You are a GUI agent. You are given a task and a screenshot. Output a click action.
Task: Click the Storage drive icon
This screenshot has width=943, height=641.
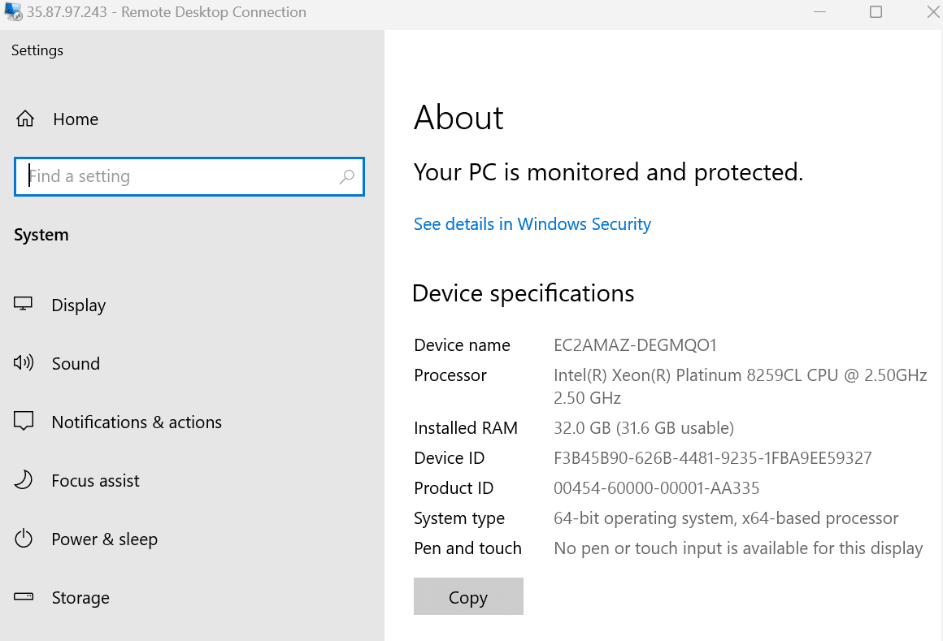[x=24, y=597]
